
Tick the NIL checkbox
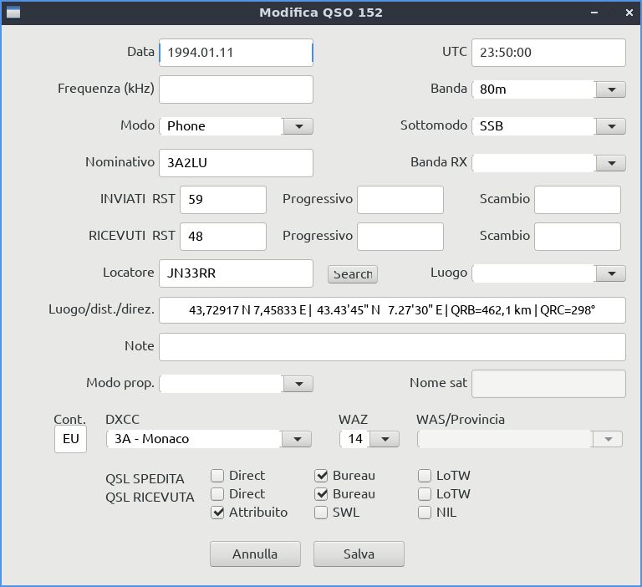click(425, 513)
